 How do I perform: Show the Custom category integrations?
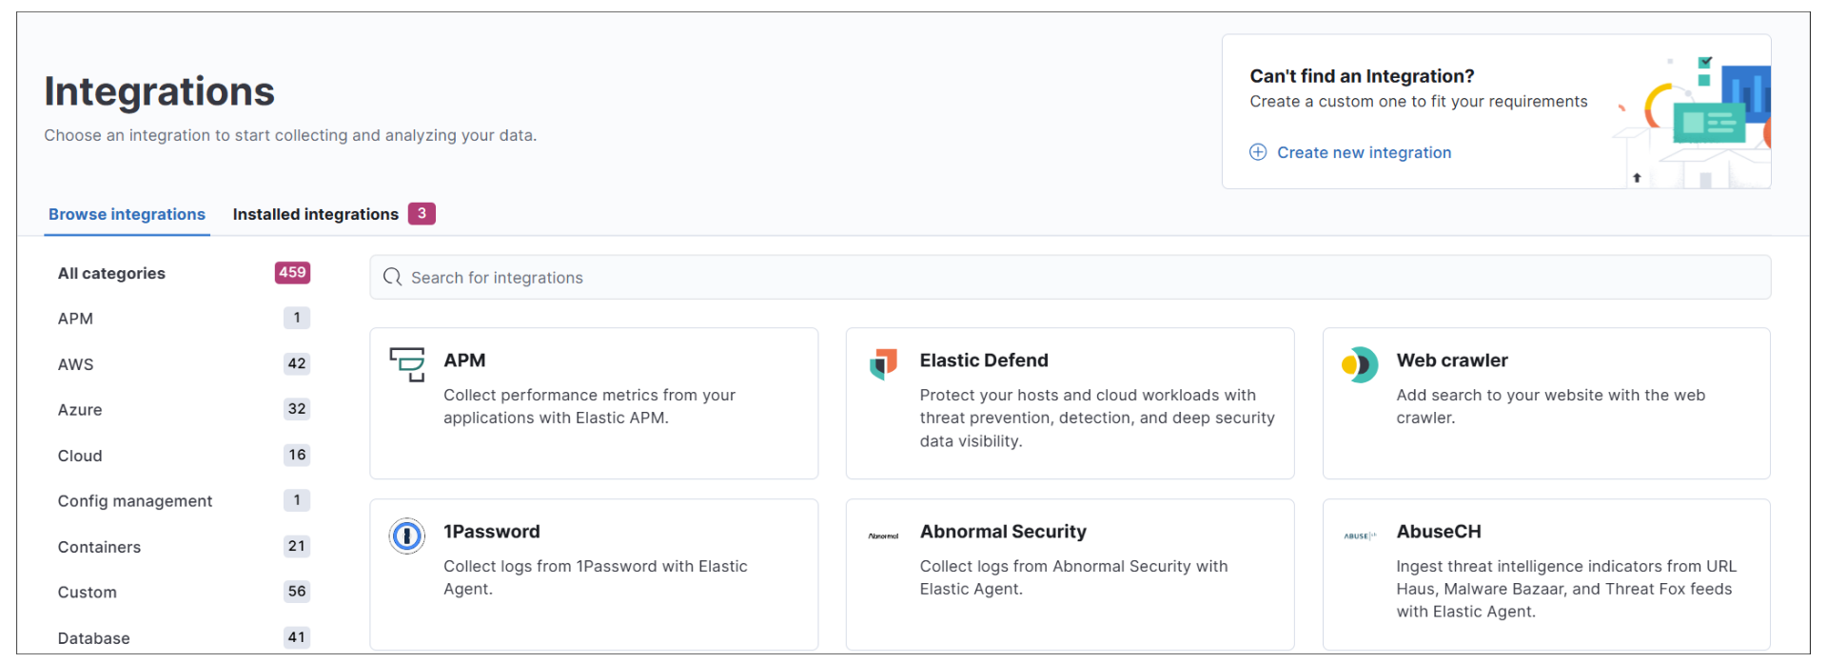(x=184, y=593)
